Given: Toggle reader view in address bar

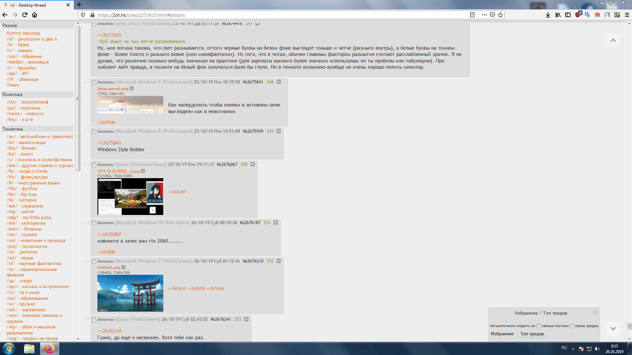Looking at the screenshot, I should coord(472,15).
